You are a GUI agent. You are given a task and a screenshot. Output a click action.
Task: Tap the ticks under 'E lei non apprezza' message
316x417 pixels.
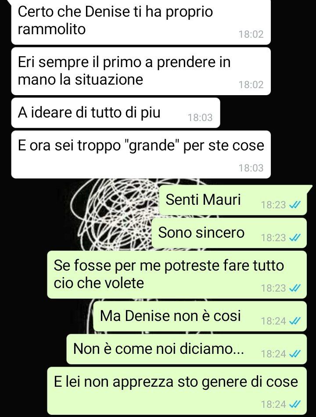tap(294, 404)
